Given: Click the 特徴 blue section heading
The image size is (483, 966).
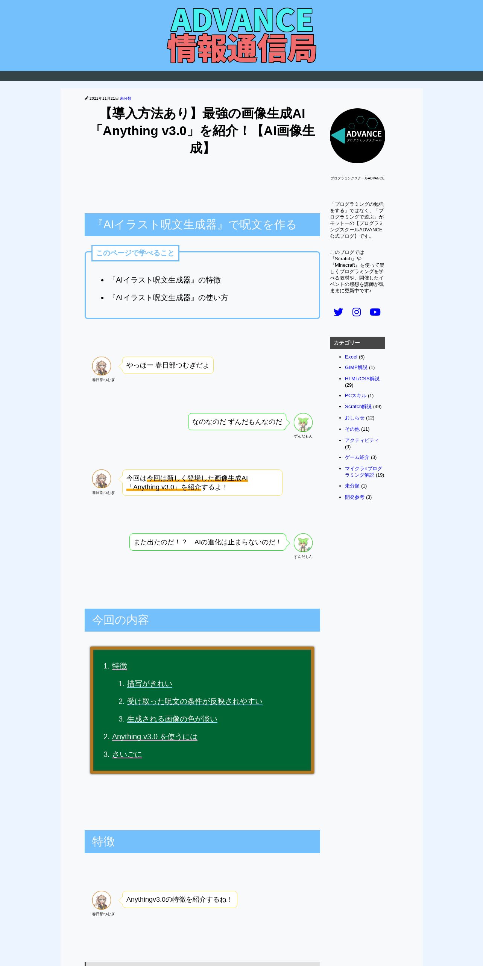Looking at the screenshot, I should click(x=202, y=841).
